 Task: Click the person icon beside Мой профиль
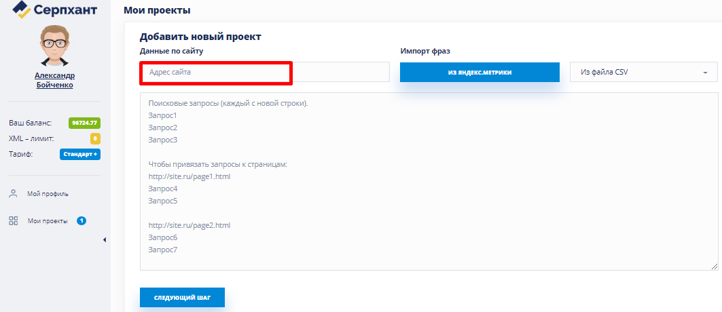(x=13, y=193)
